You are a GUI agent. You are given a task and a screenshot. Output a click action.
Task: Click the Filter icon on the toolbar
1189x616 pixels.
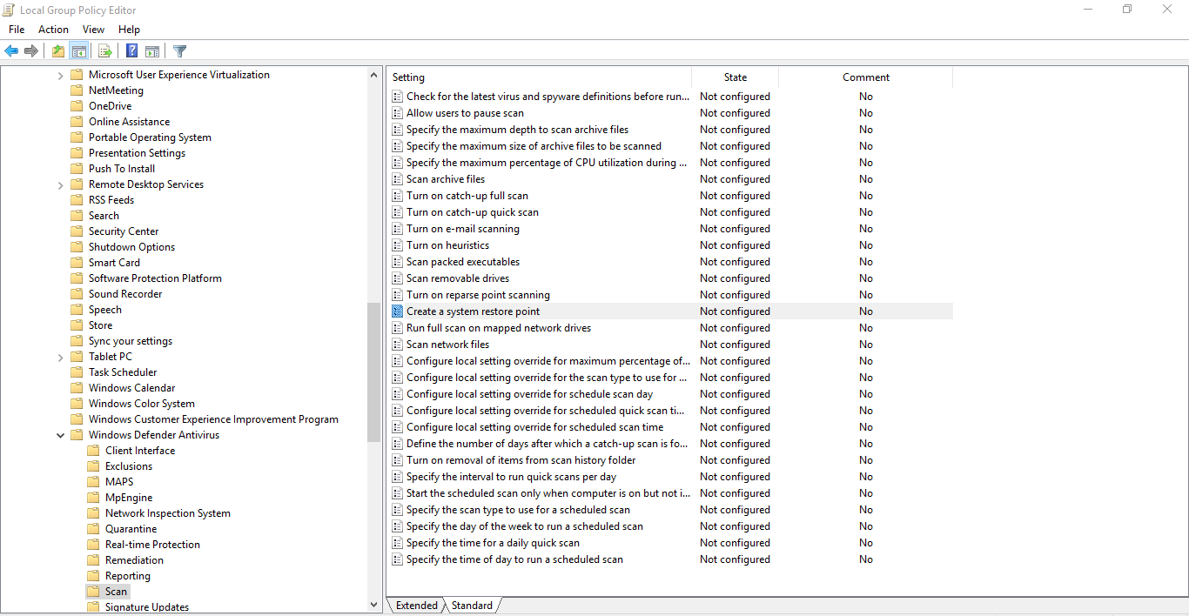coord(179,50)
